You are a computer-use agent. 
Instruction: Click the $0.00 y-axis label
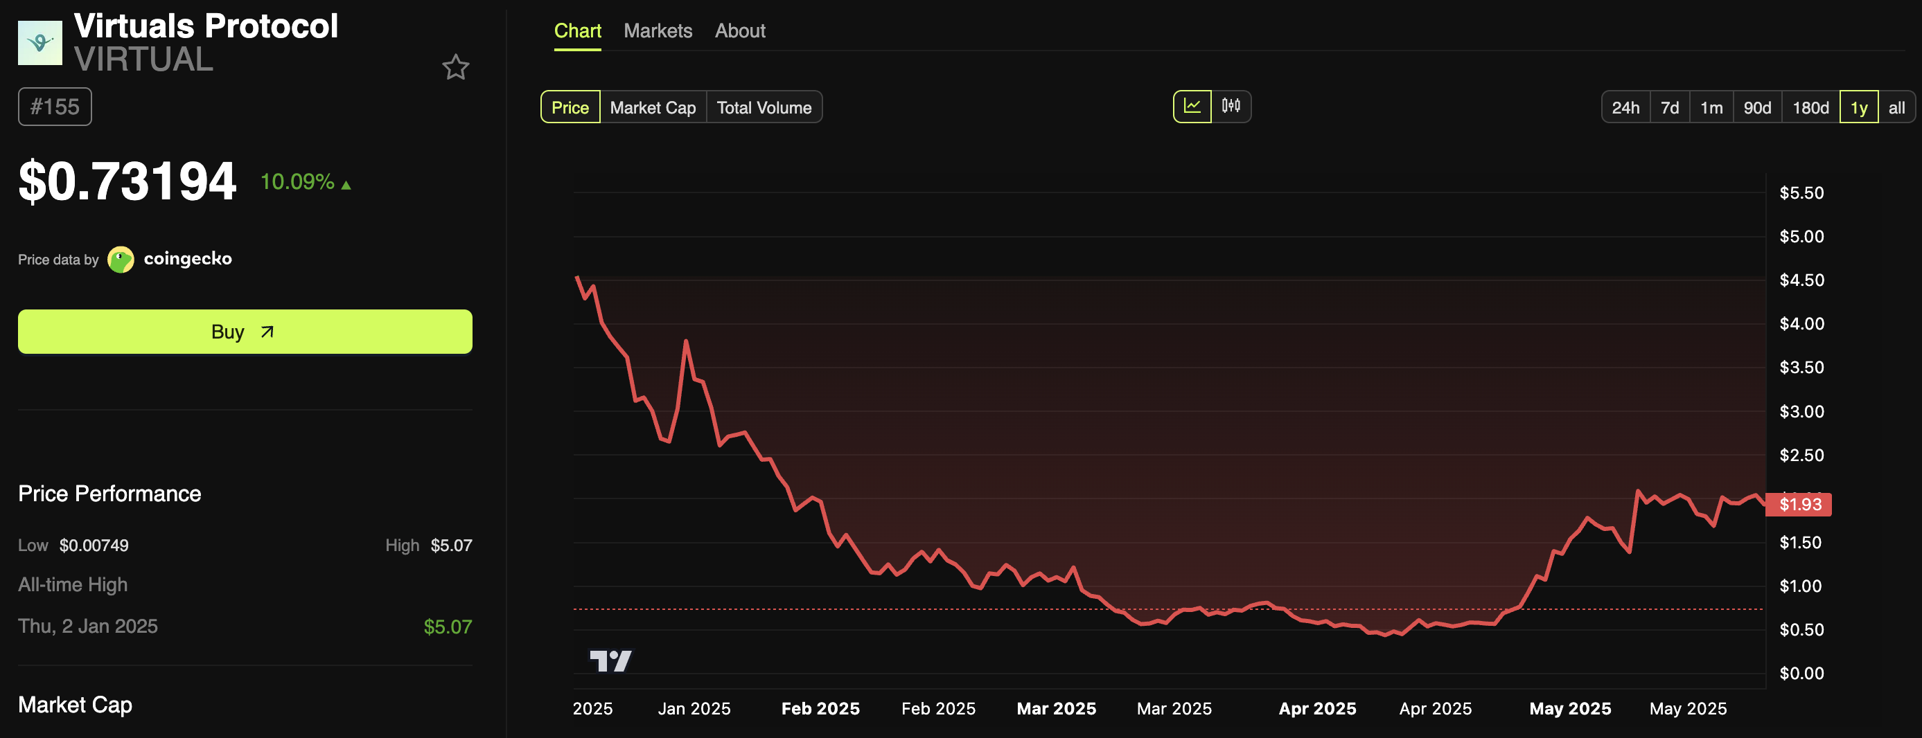coord(1801,674)
